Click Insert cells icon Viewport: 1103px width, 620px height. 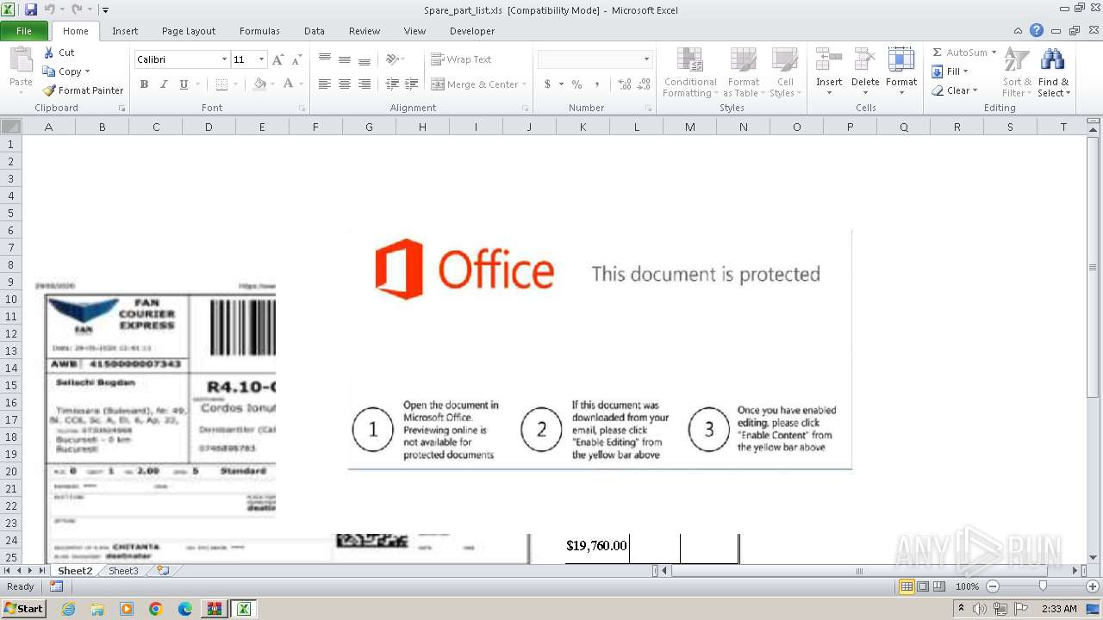tap(829, 60)
